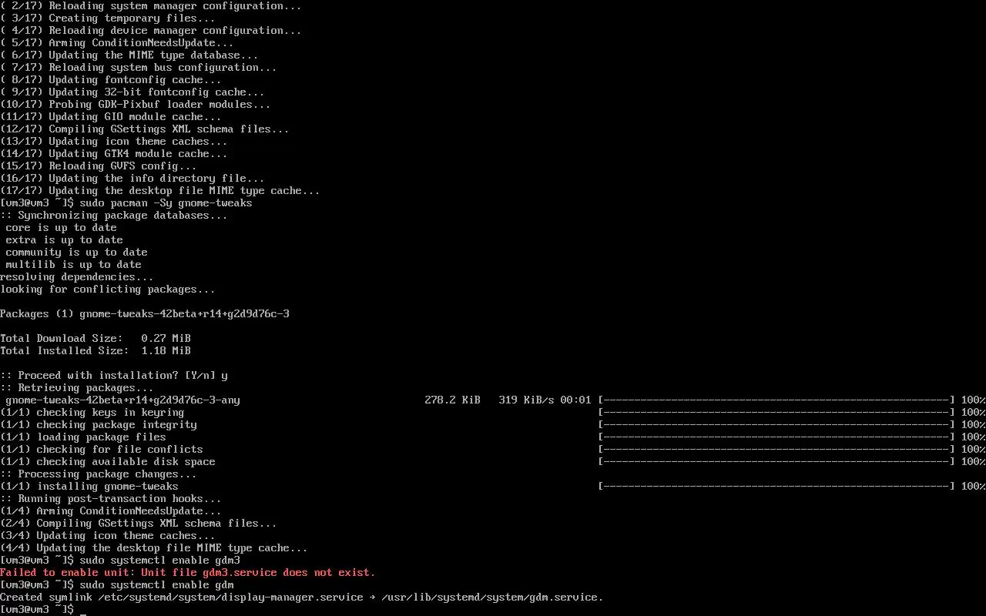Click progress bar for "checking keys in keyring"
Viewport: 986px width, 616px height.
pos(776,412)
